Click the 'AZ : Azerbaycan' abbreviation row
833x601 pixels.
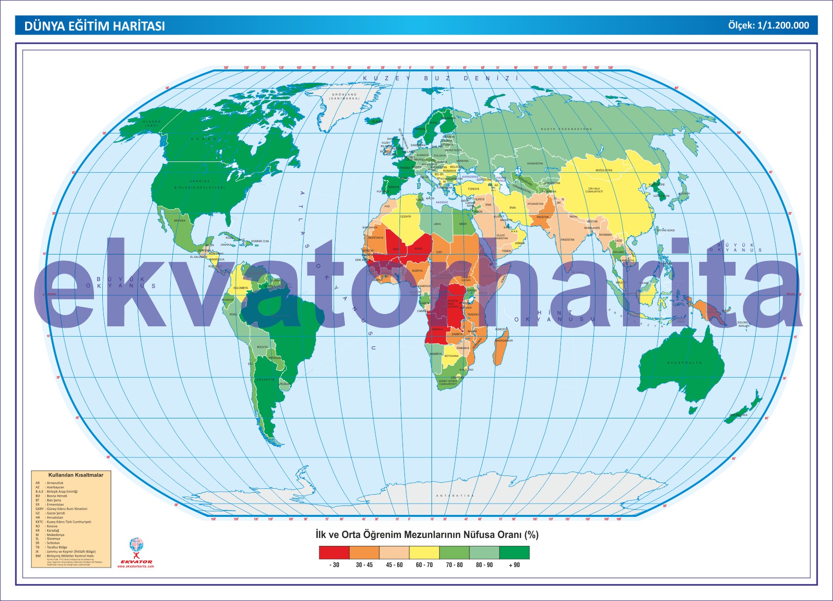(50, 487)
